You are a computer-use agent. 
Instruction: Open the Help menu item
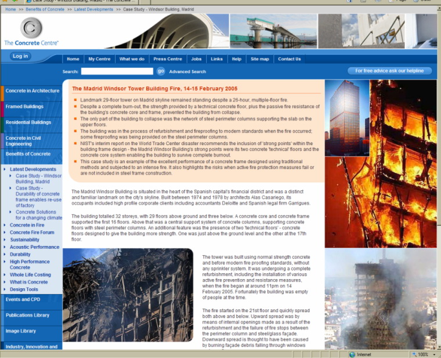(237, 59)
